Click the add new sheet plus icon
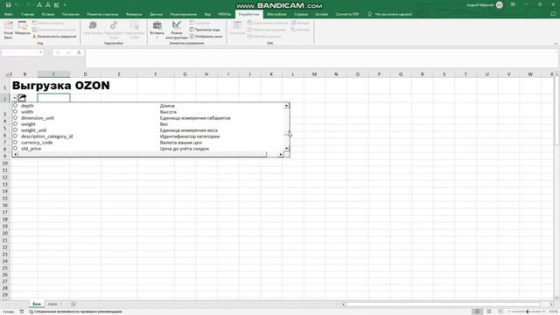Screen dimensions: 560x315 tap(73, 304)
